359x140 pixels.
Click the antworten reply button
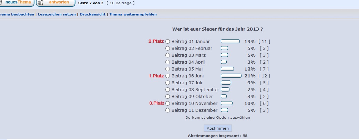click(x=56, y=3)
